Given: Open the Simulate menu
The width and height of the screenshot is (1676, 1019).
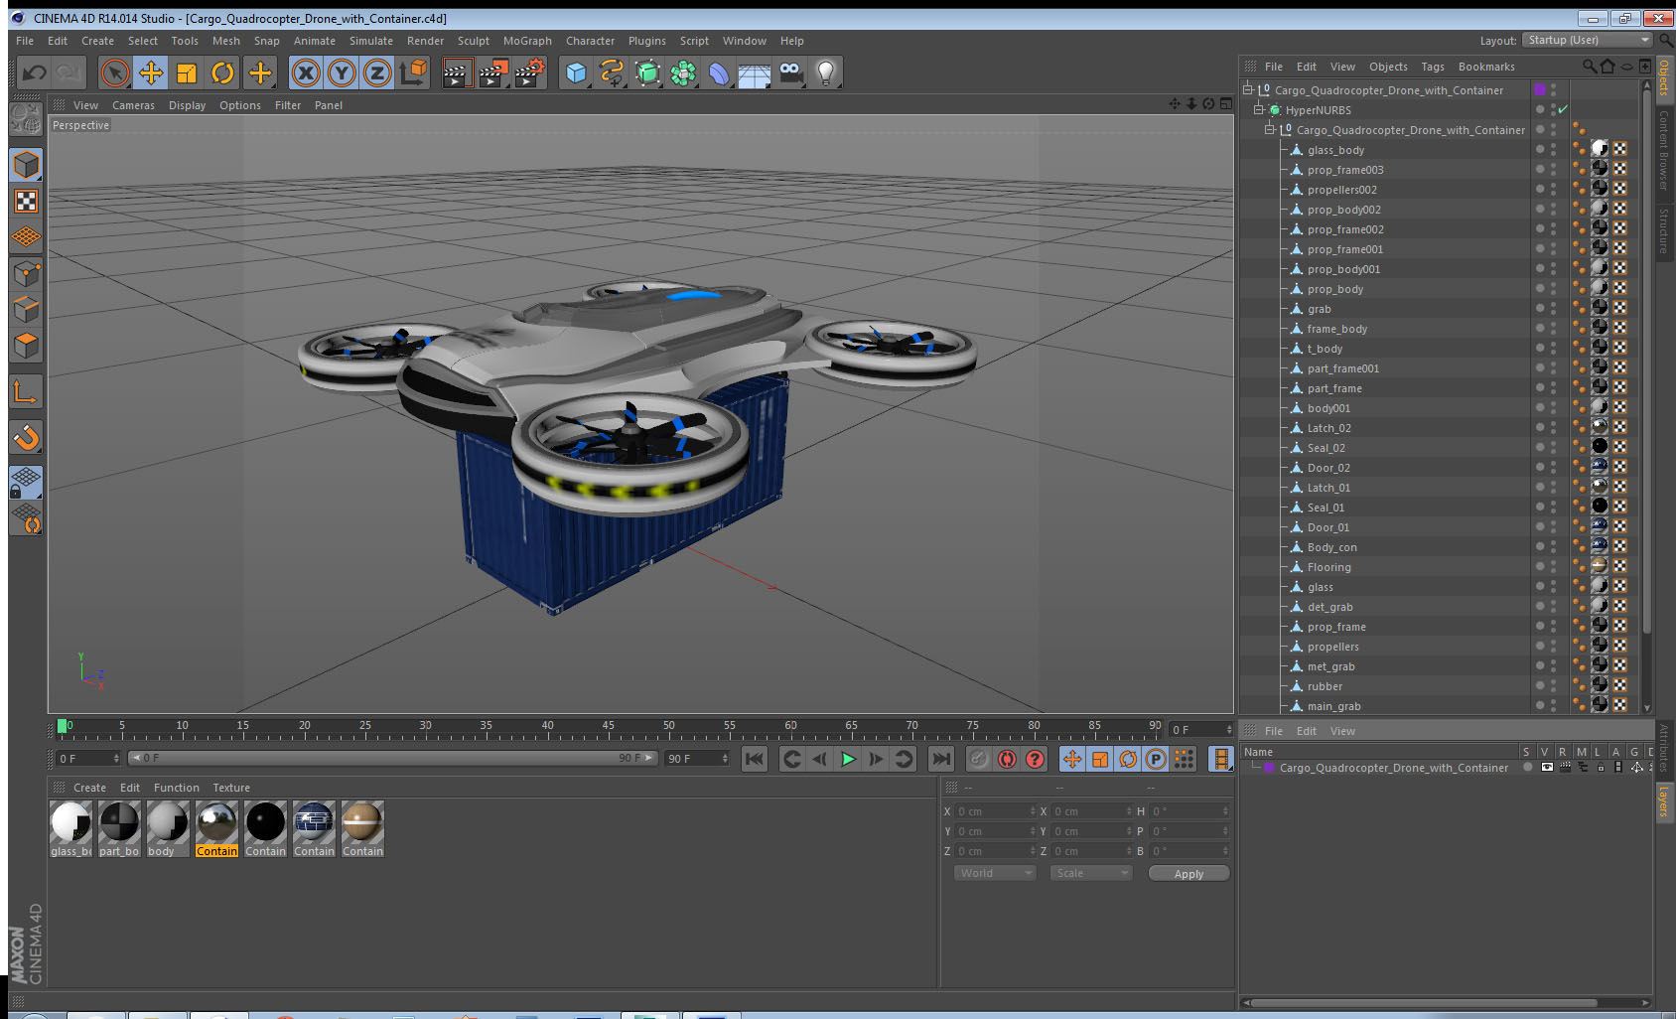Looking at the screenshot, I should (371, 41).
